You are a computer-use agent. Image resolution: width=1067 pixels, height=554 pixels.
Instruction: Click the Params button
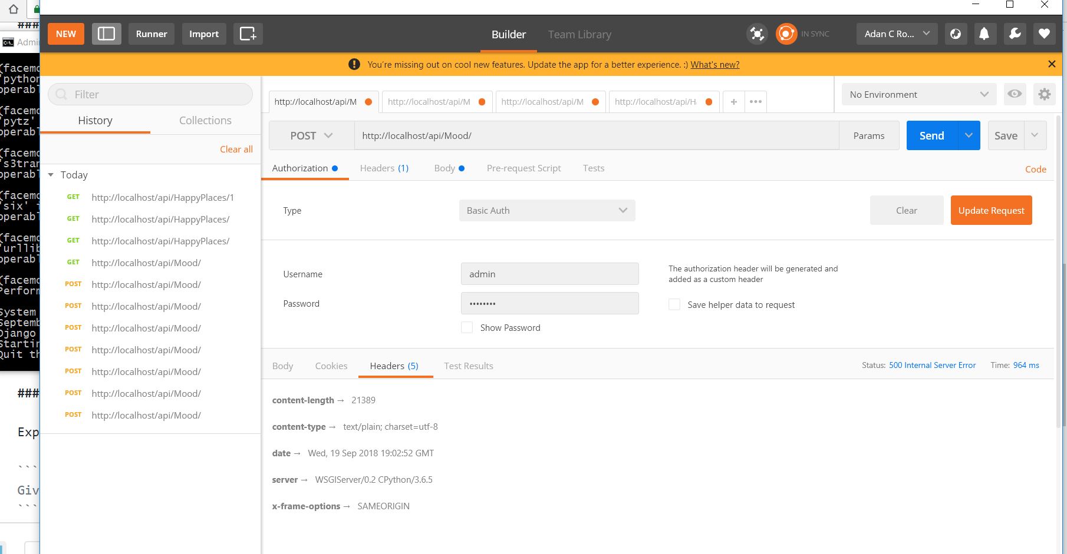click(869, 135)
